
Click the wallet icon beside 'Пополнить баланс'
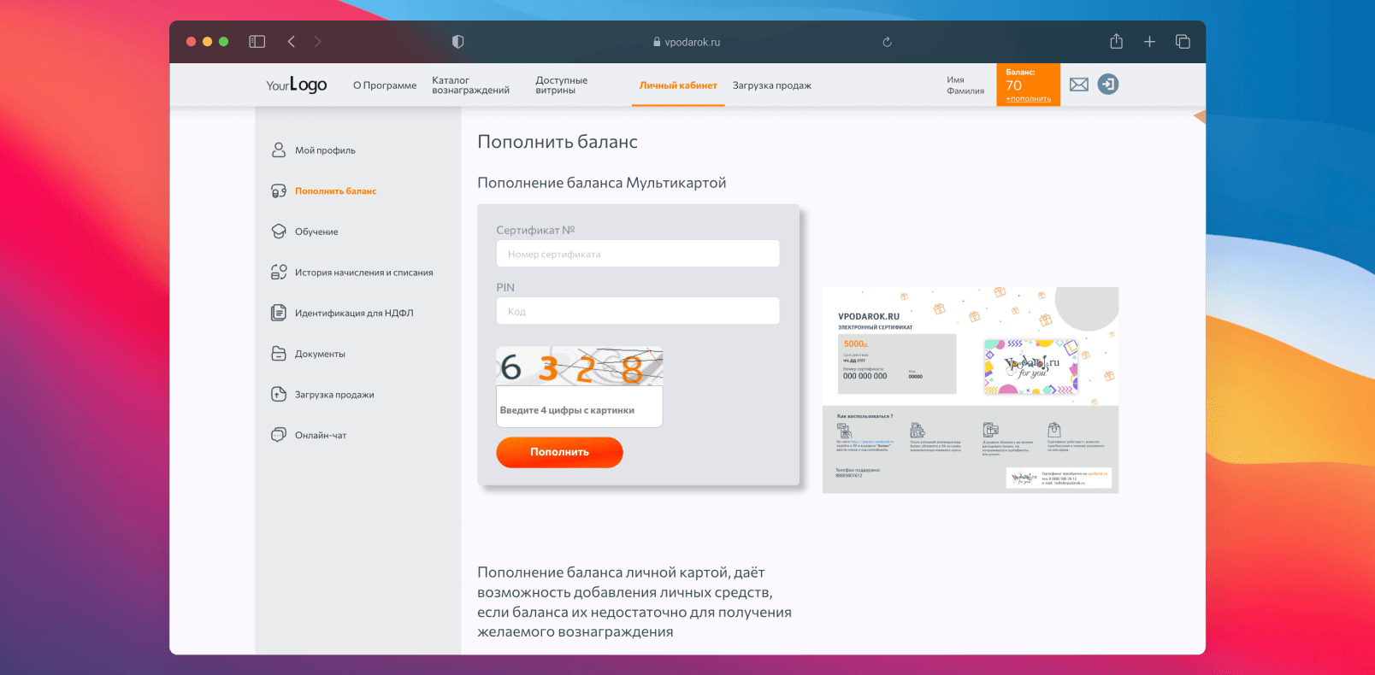click(x=279, y=191)
